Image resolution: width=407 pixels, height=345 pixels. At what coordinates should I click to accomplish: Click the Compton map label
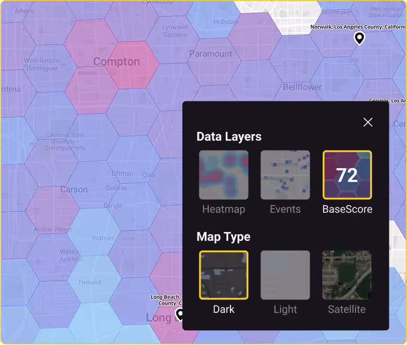click(x=117, y=62)
